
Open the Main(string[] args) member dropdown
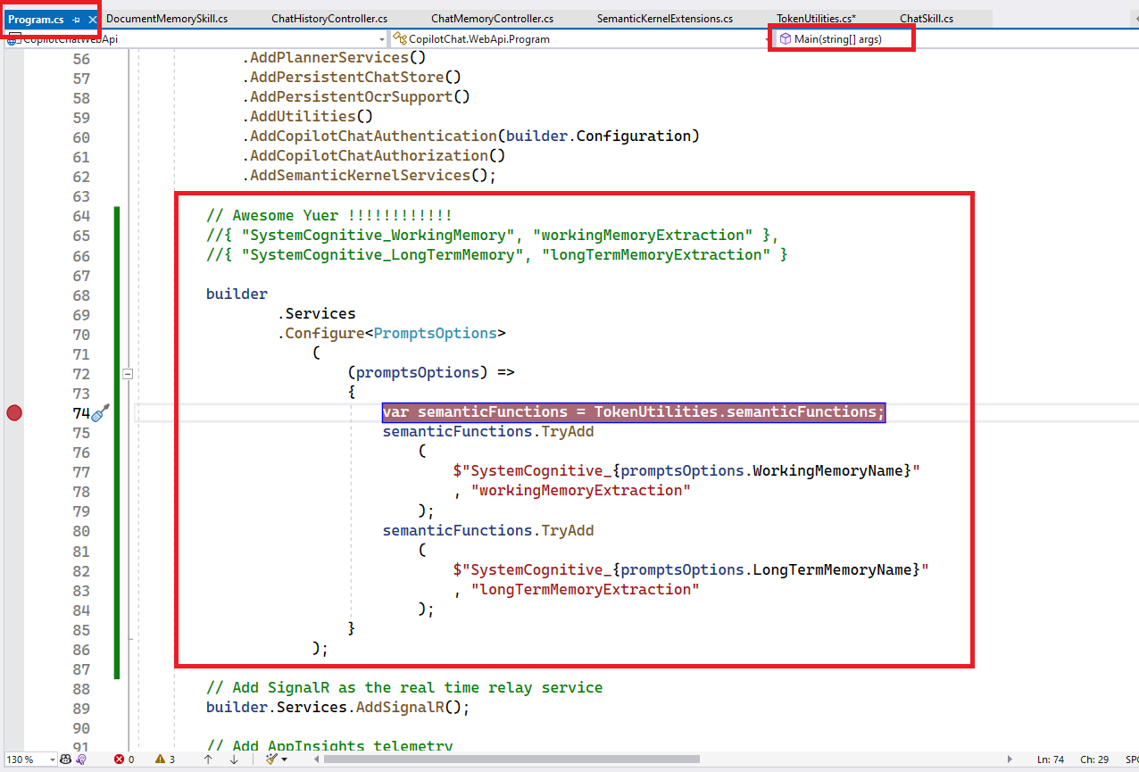coord(840,38)
